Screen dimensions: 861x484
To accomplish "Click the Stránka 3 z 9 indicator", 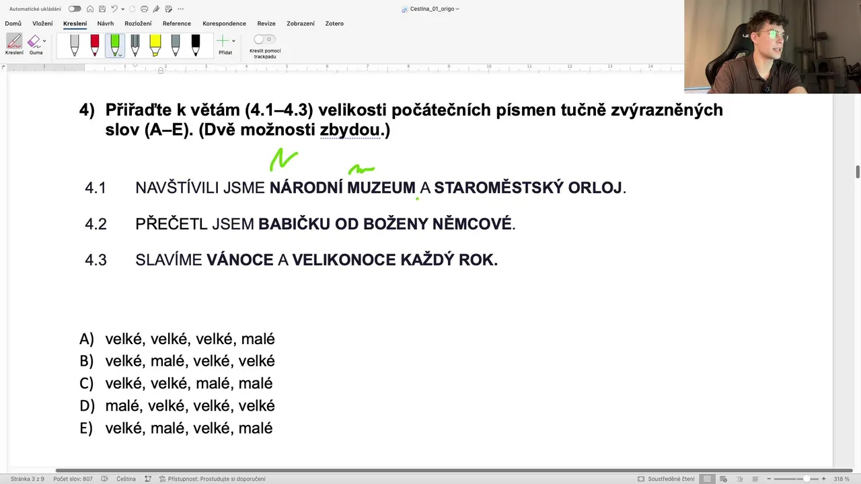I will point(28,479).
